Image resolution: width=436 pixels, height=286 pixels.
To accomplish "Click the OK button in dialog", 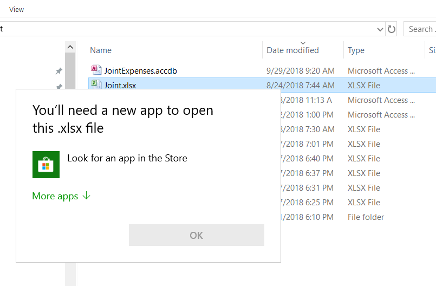I will [x=196, y=235].
